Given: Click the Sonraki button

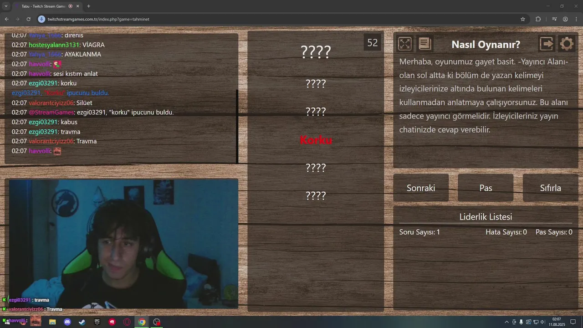Looking at the screenshot, I should [x=421, y=188].
